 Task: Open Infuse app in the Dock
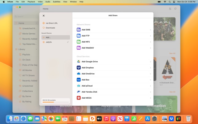pyautogui.click(x=92, y=119)
